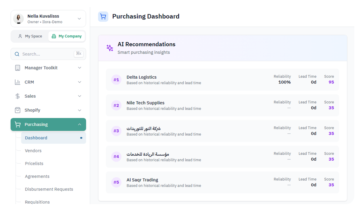Expand the Shopify section chevron

[x=80, y=110]
